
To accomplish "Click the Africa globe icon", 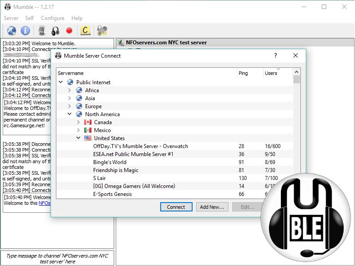I will pos(79,90).
